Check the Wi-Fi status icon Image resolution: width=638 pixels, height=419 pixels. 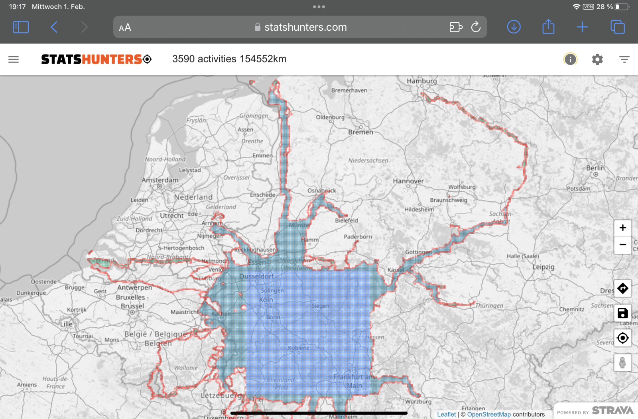pos(576,7)
